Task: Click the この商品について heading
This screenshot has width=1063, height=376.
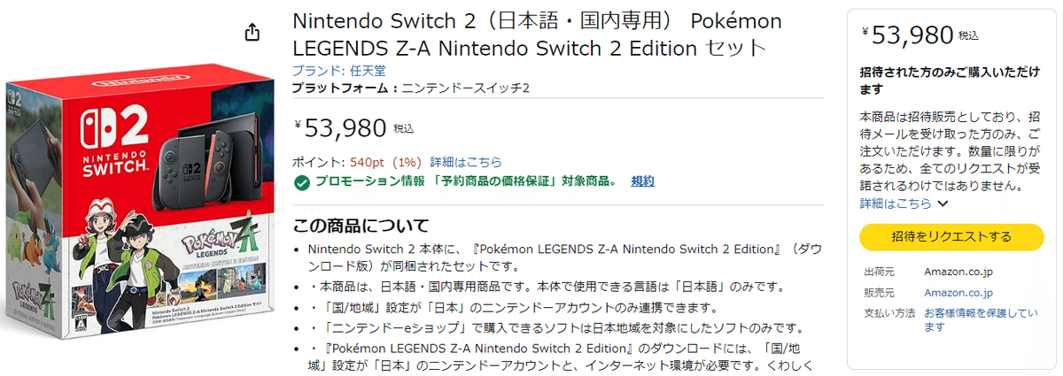Action: pyautogui.click(x=361, y=226)
